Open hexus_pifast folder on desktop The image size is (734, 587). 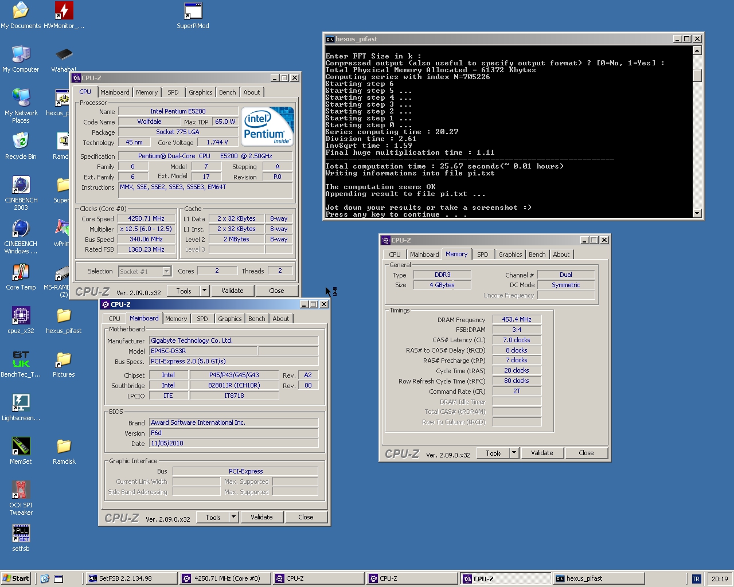click(64, 320)
